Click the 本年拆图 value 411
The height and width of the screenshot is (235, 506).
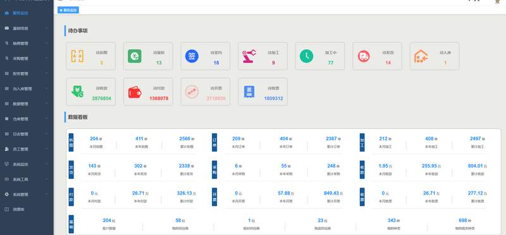139,138
